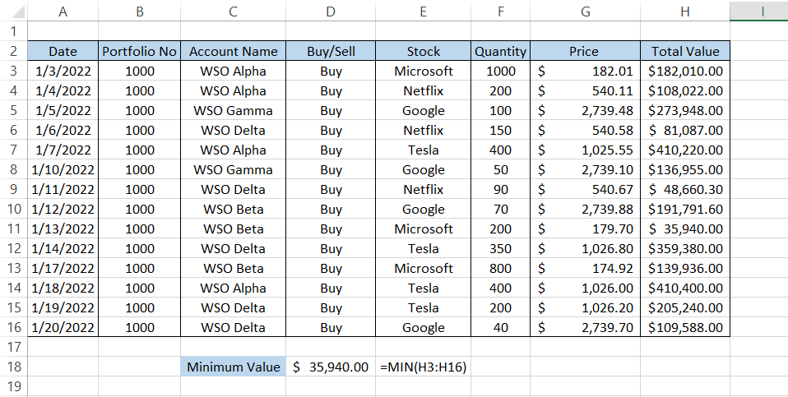This screenshot has height=397, width=788.
Task: Select column A header
Action: [x=63, y=11]
